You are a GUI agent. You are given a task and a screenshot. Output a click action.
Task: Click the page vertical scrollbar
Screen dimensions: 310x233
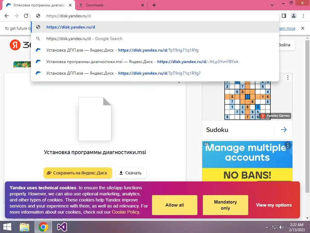coord(307,116)
